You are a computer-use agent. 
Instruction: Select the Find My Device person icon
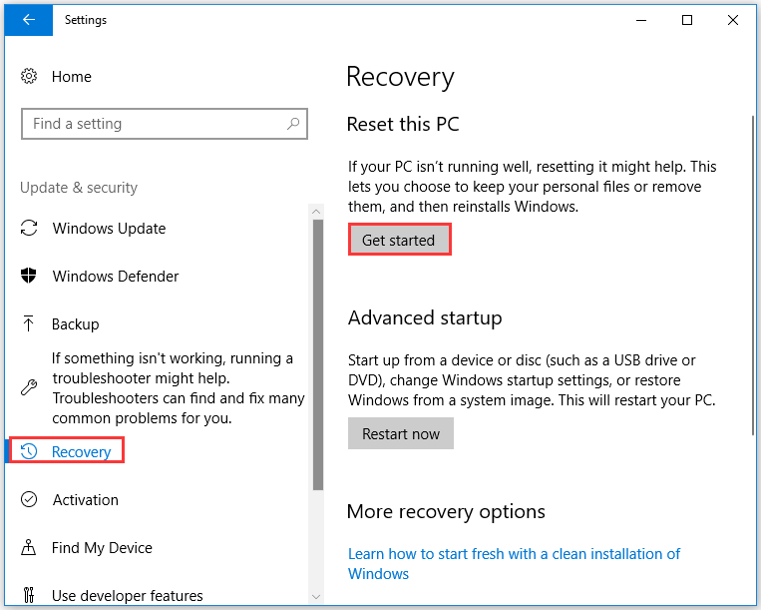29,547
